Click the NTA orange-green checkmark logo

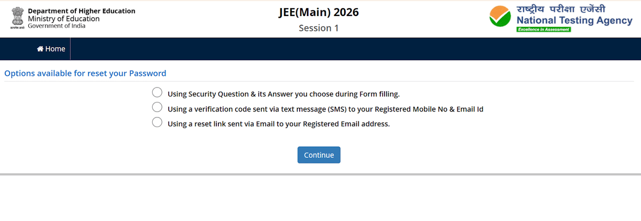pyautogui.click(x=501, y=18)
